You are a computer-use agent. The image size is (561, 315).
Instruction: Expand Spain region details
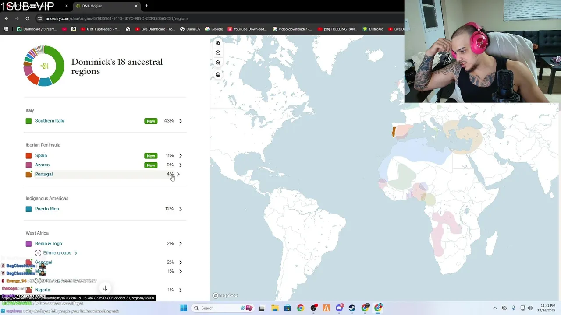click(x=180, y=156)
